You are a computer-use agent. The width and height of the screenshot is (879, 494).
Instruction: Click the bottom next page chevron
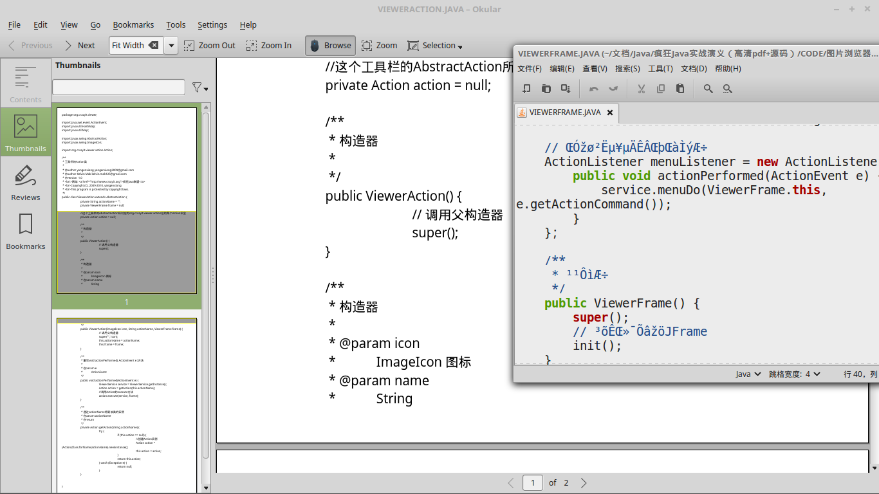point(584,482)
